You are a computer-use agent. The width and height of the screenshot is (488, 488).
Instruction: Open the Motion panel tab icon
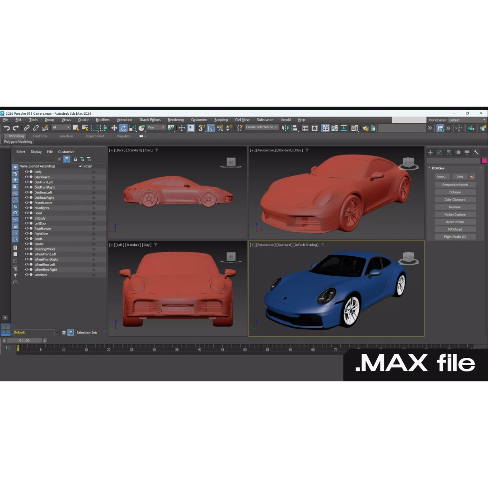(x=458, y=152)
